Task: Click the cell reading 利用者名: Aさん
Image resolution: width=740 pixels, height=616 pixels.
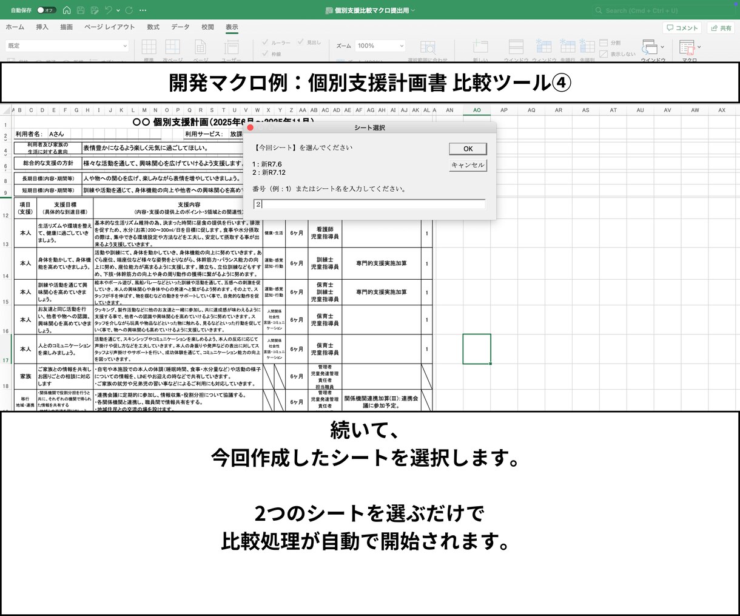Action: pos(39,134)
